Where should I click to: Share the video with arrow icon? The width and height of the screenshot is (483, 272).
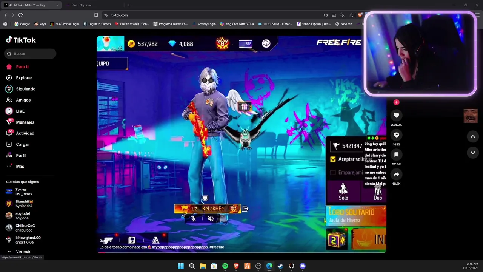(396, 174)
